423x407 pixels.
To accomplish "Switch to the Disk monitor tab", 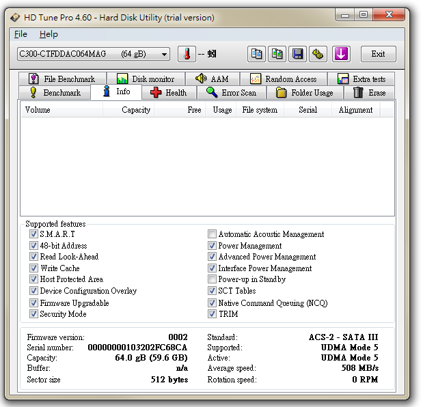I will [x=146, y=79].
